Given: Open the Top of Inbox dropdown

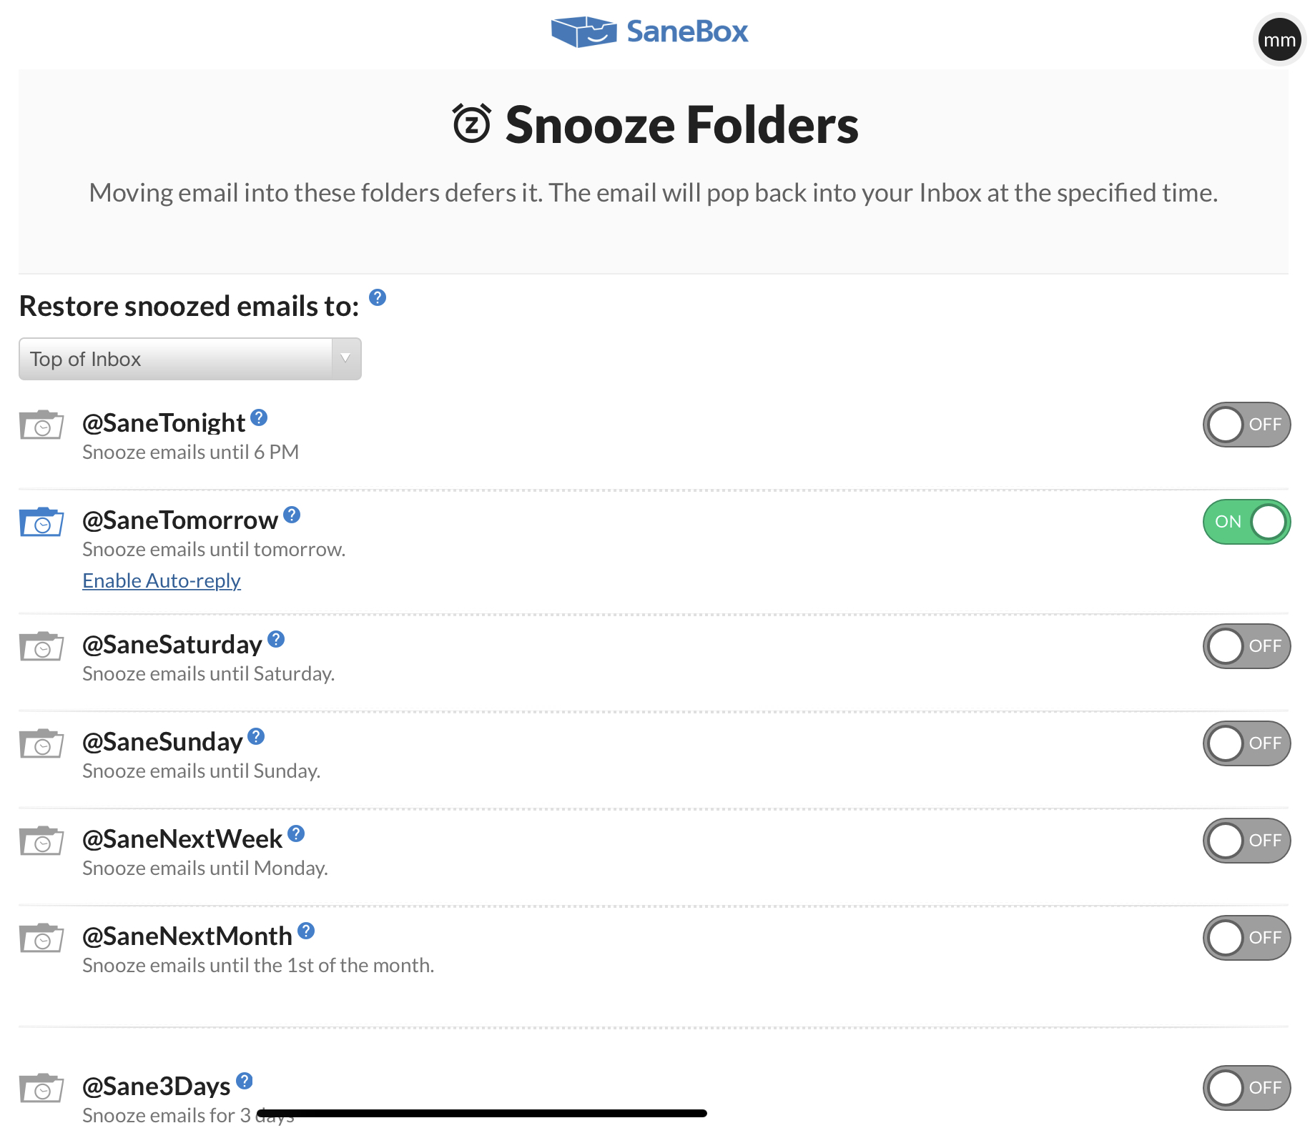Looking at the screenshot, I should coord(190,359).
